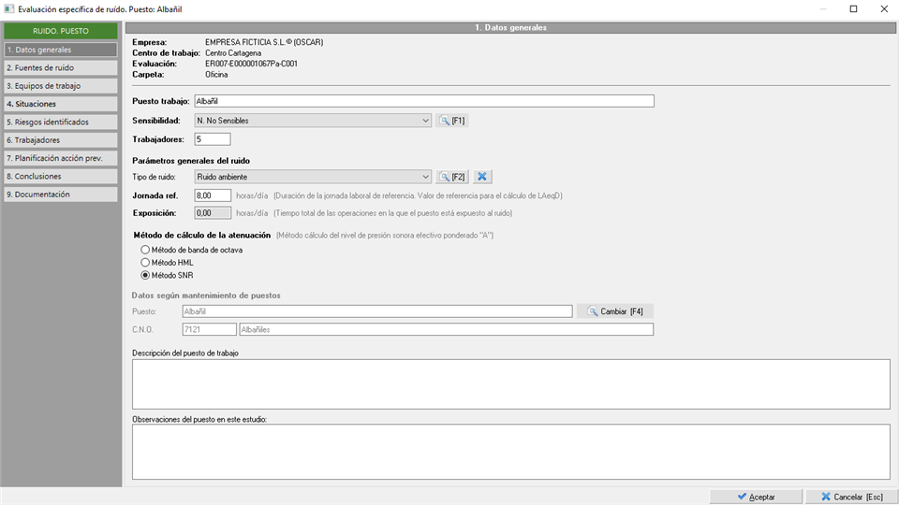The height and width of the screenshot is (505, 899).
Task: Clear noise type with blue X icon
Action: click(482, 177)
